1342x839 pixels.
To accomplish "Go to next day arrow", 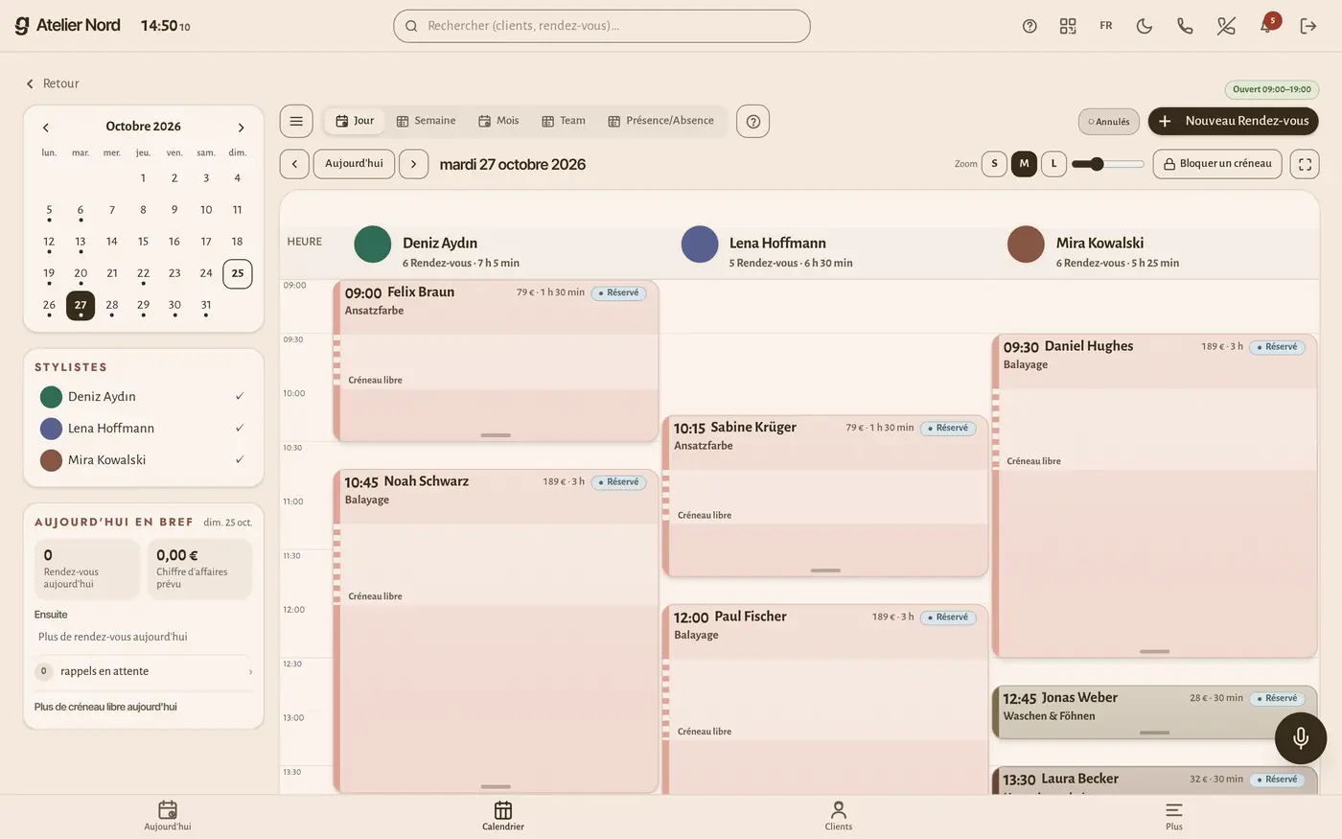I will click(x=413, y=164).
